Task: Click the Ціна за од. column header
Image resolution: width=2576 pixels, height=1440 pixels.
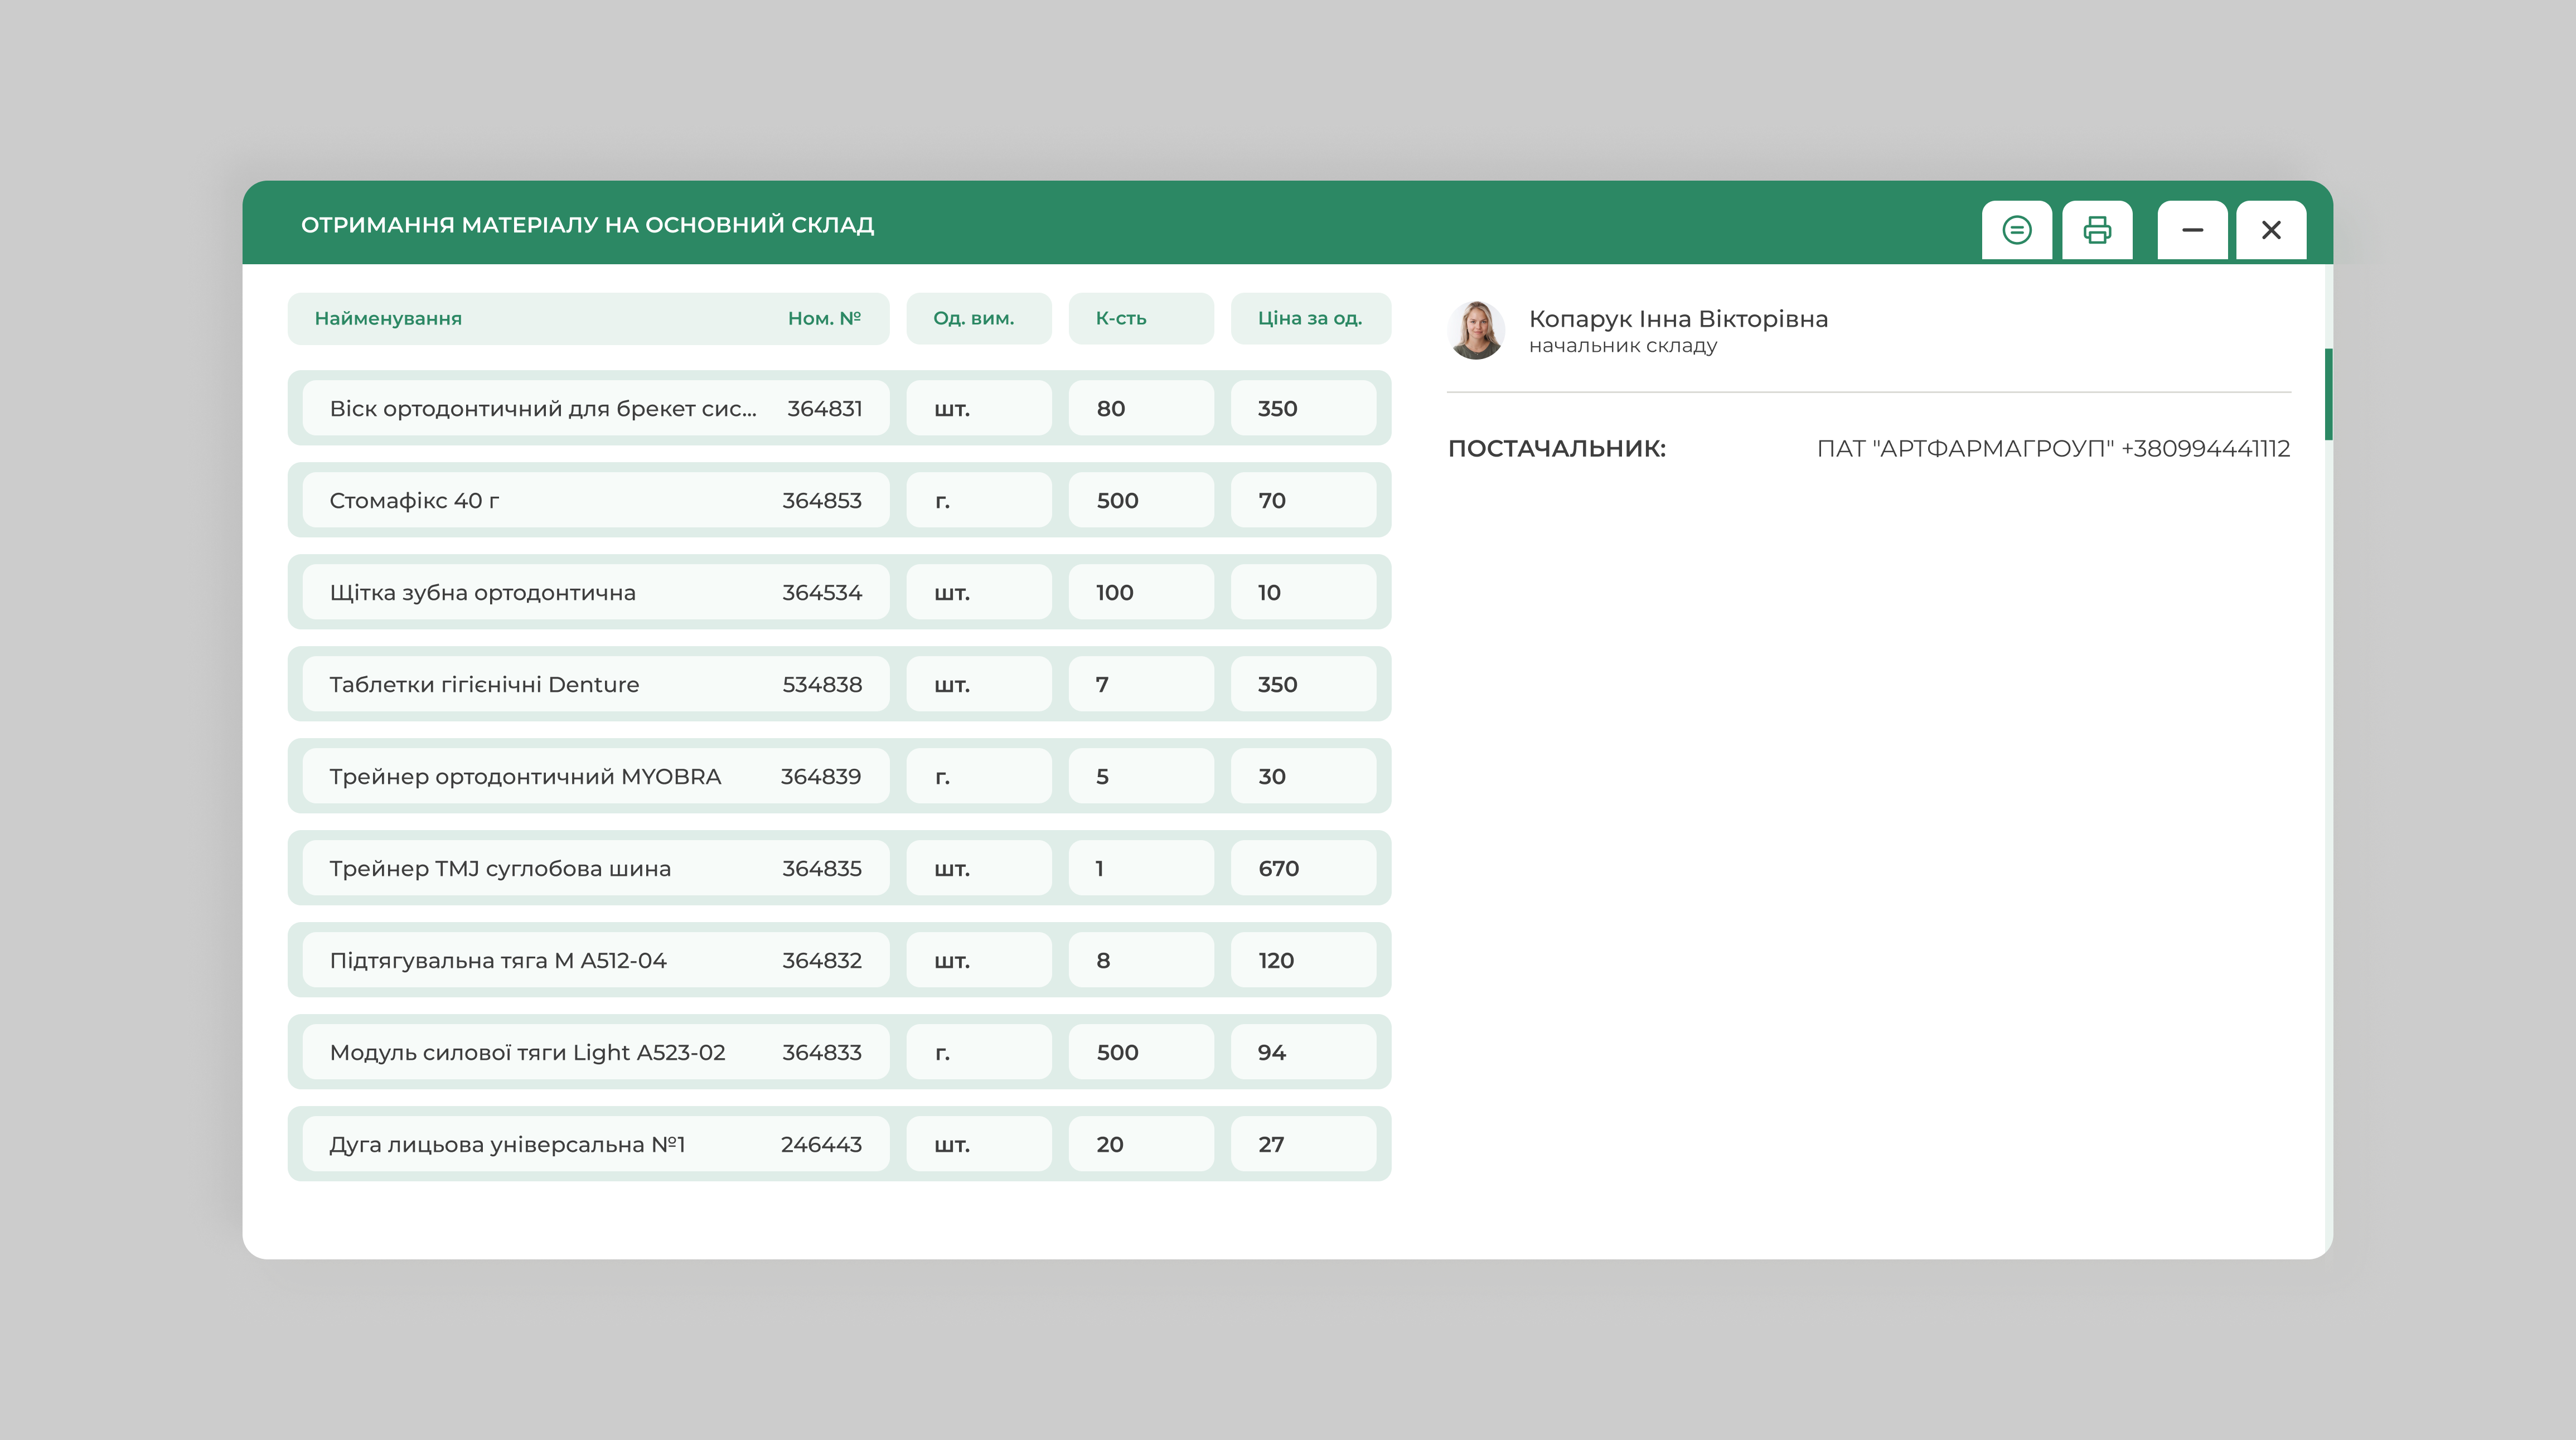Action: (x=1309, y=318)
